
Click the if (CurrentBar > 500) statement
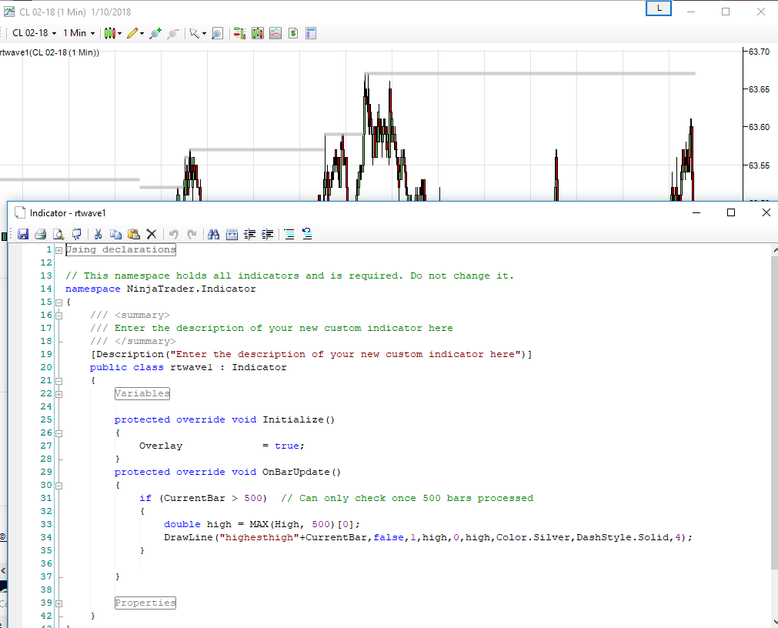tap(203, 498)
